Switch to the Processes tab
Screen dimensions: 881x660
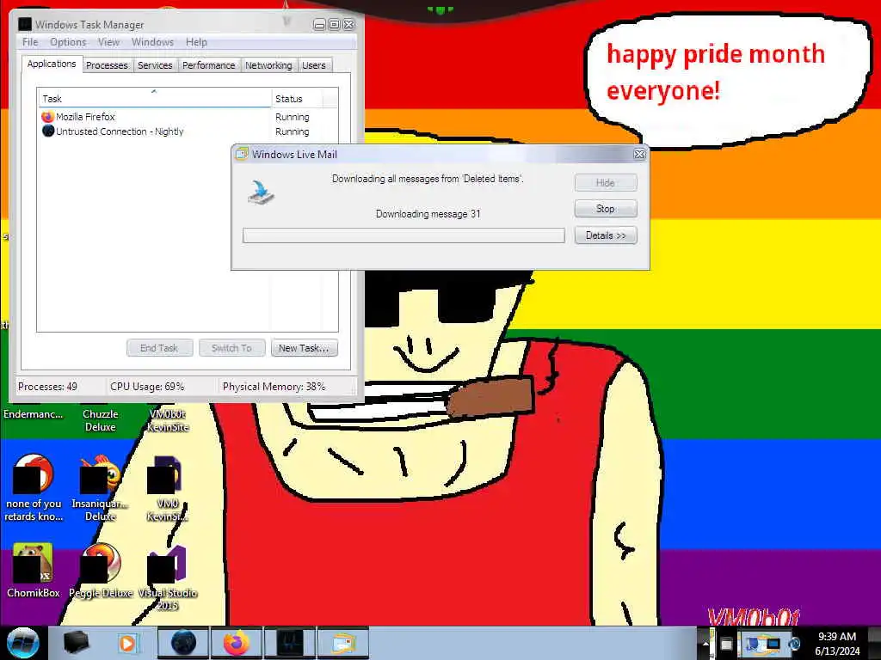click(107, 65)
